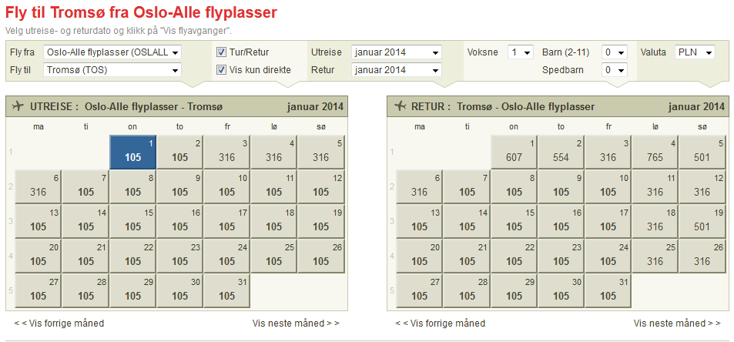Select January 31 in Retur calendar

click(x=608, y=290)
